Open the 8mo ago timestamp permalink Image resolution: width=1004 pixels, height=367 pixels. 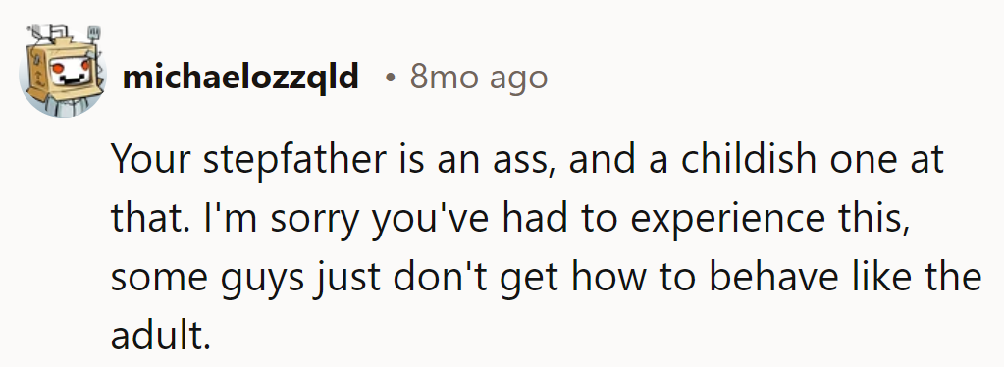[478, 78]
